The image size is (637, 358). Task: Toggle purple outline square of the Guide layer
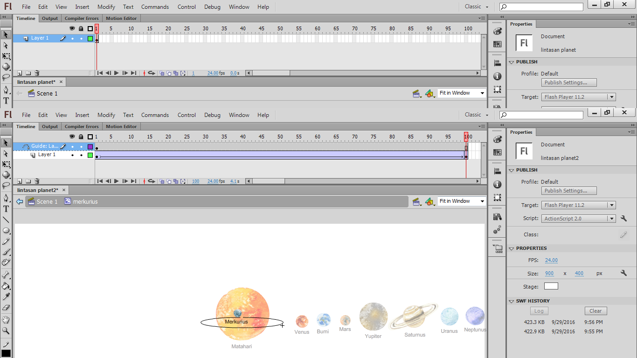(90, 146)
